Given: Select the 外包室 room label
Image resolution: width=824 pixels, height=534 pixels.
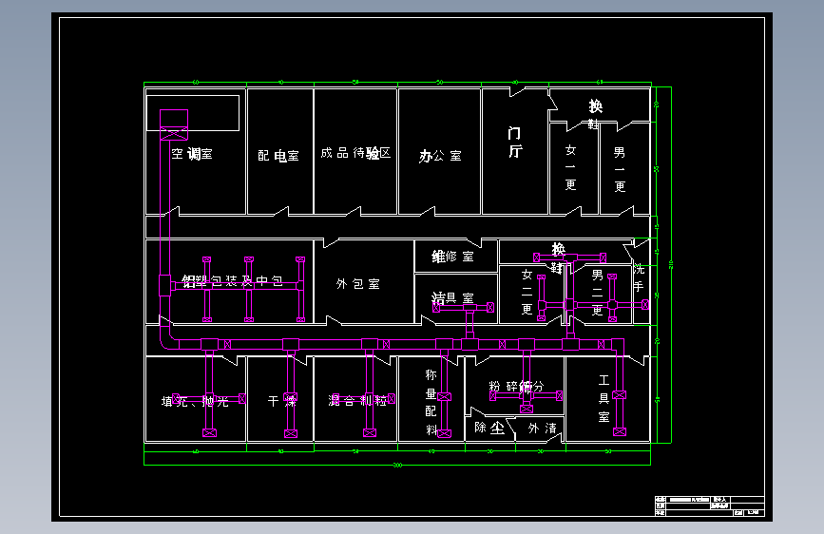Looking at the screenshot, I should pos(358,284).
